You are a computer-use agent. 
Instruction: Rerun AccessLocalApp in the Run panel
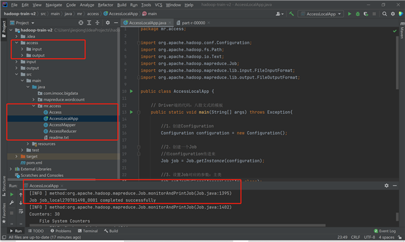click(x=11, y=194)
